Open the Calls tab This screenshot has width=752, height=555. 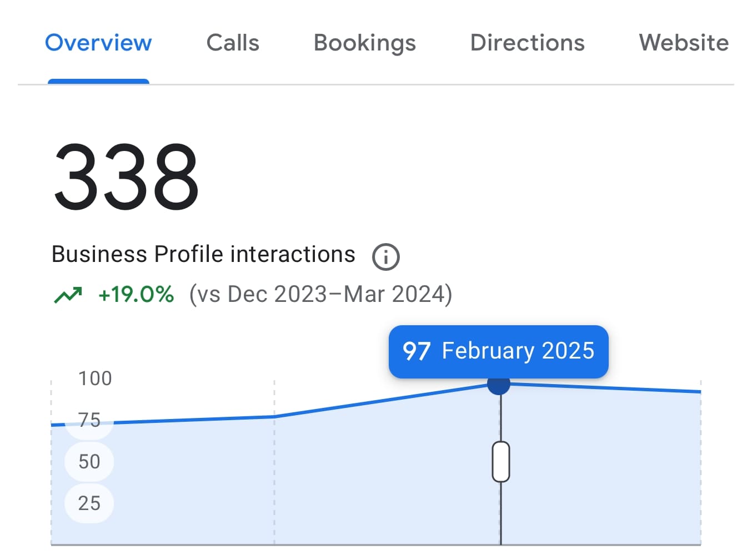[x=233, y=43]
